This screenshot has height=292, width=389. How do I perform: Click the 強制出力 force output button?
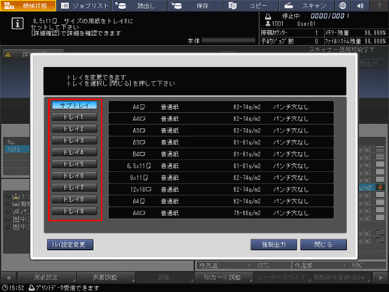coord(274,245)
